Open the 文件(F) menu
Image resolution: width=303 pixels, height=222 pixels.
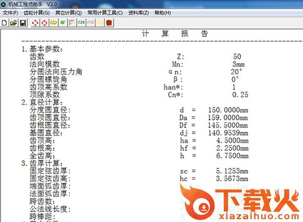coord(10,13)
